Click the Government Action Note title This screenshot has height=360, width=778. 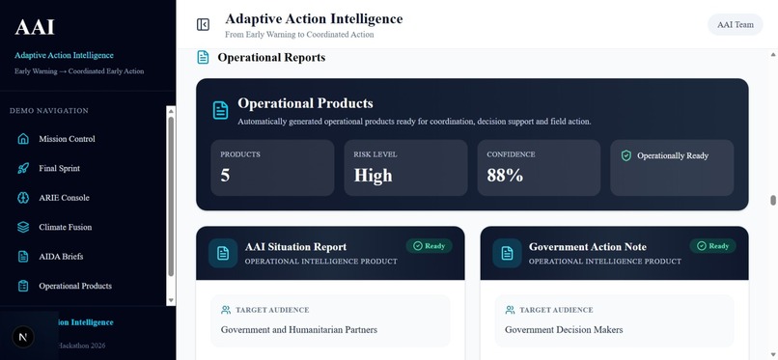[x=588, y=247]
